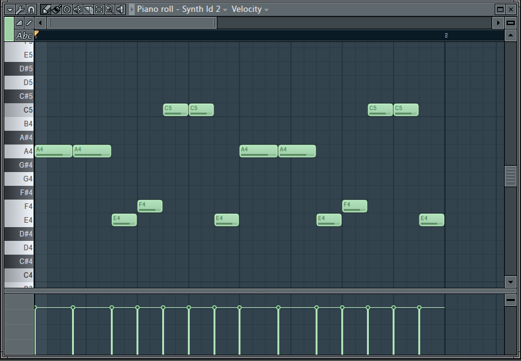Viewport: 521px width, 361px height.
Task: Select the speaker Playback tool
Action: pos(120,9)
